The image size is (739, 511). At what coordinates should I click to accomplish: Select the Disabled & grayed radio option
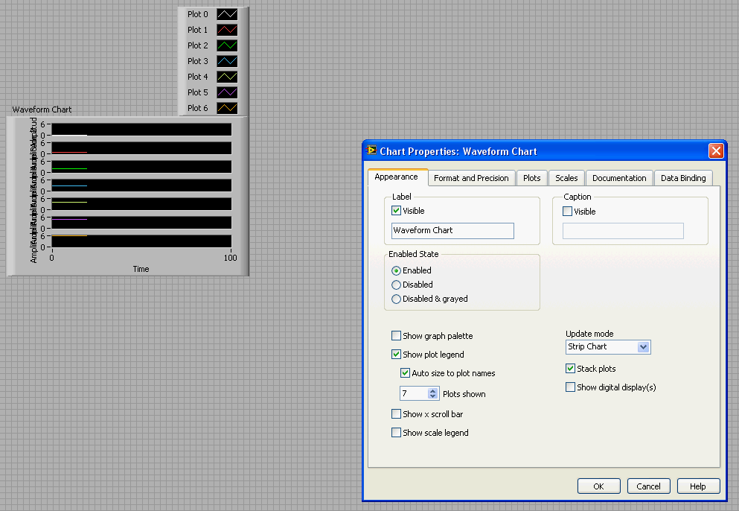[397, 299]
